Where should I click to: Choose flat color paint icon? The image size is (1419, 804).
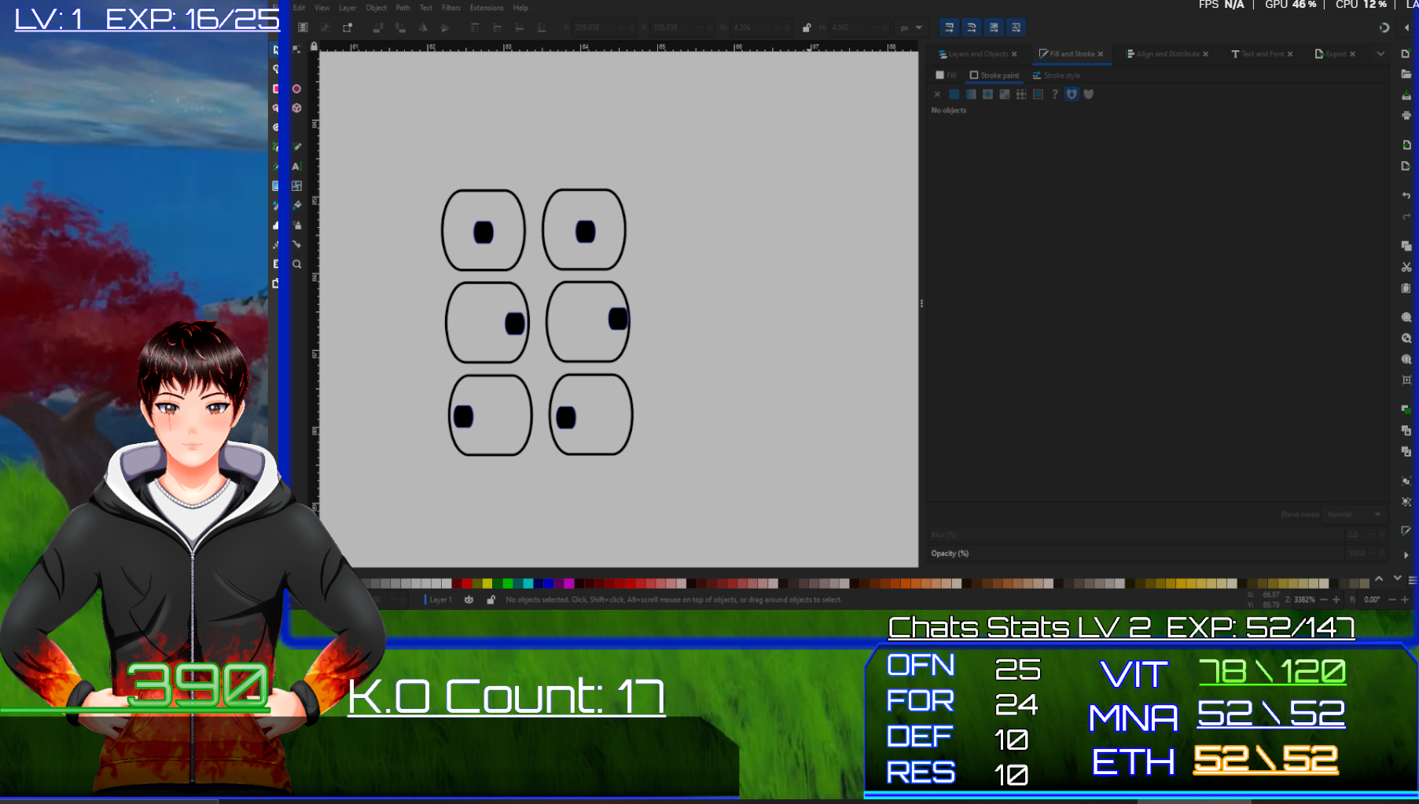click(x=954, y=94)
